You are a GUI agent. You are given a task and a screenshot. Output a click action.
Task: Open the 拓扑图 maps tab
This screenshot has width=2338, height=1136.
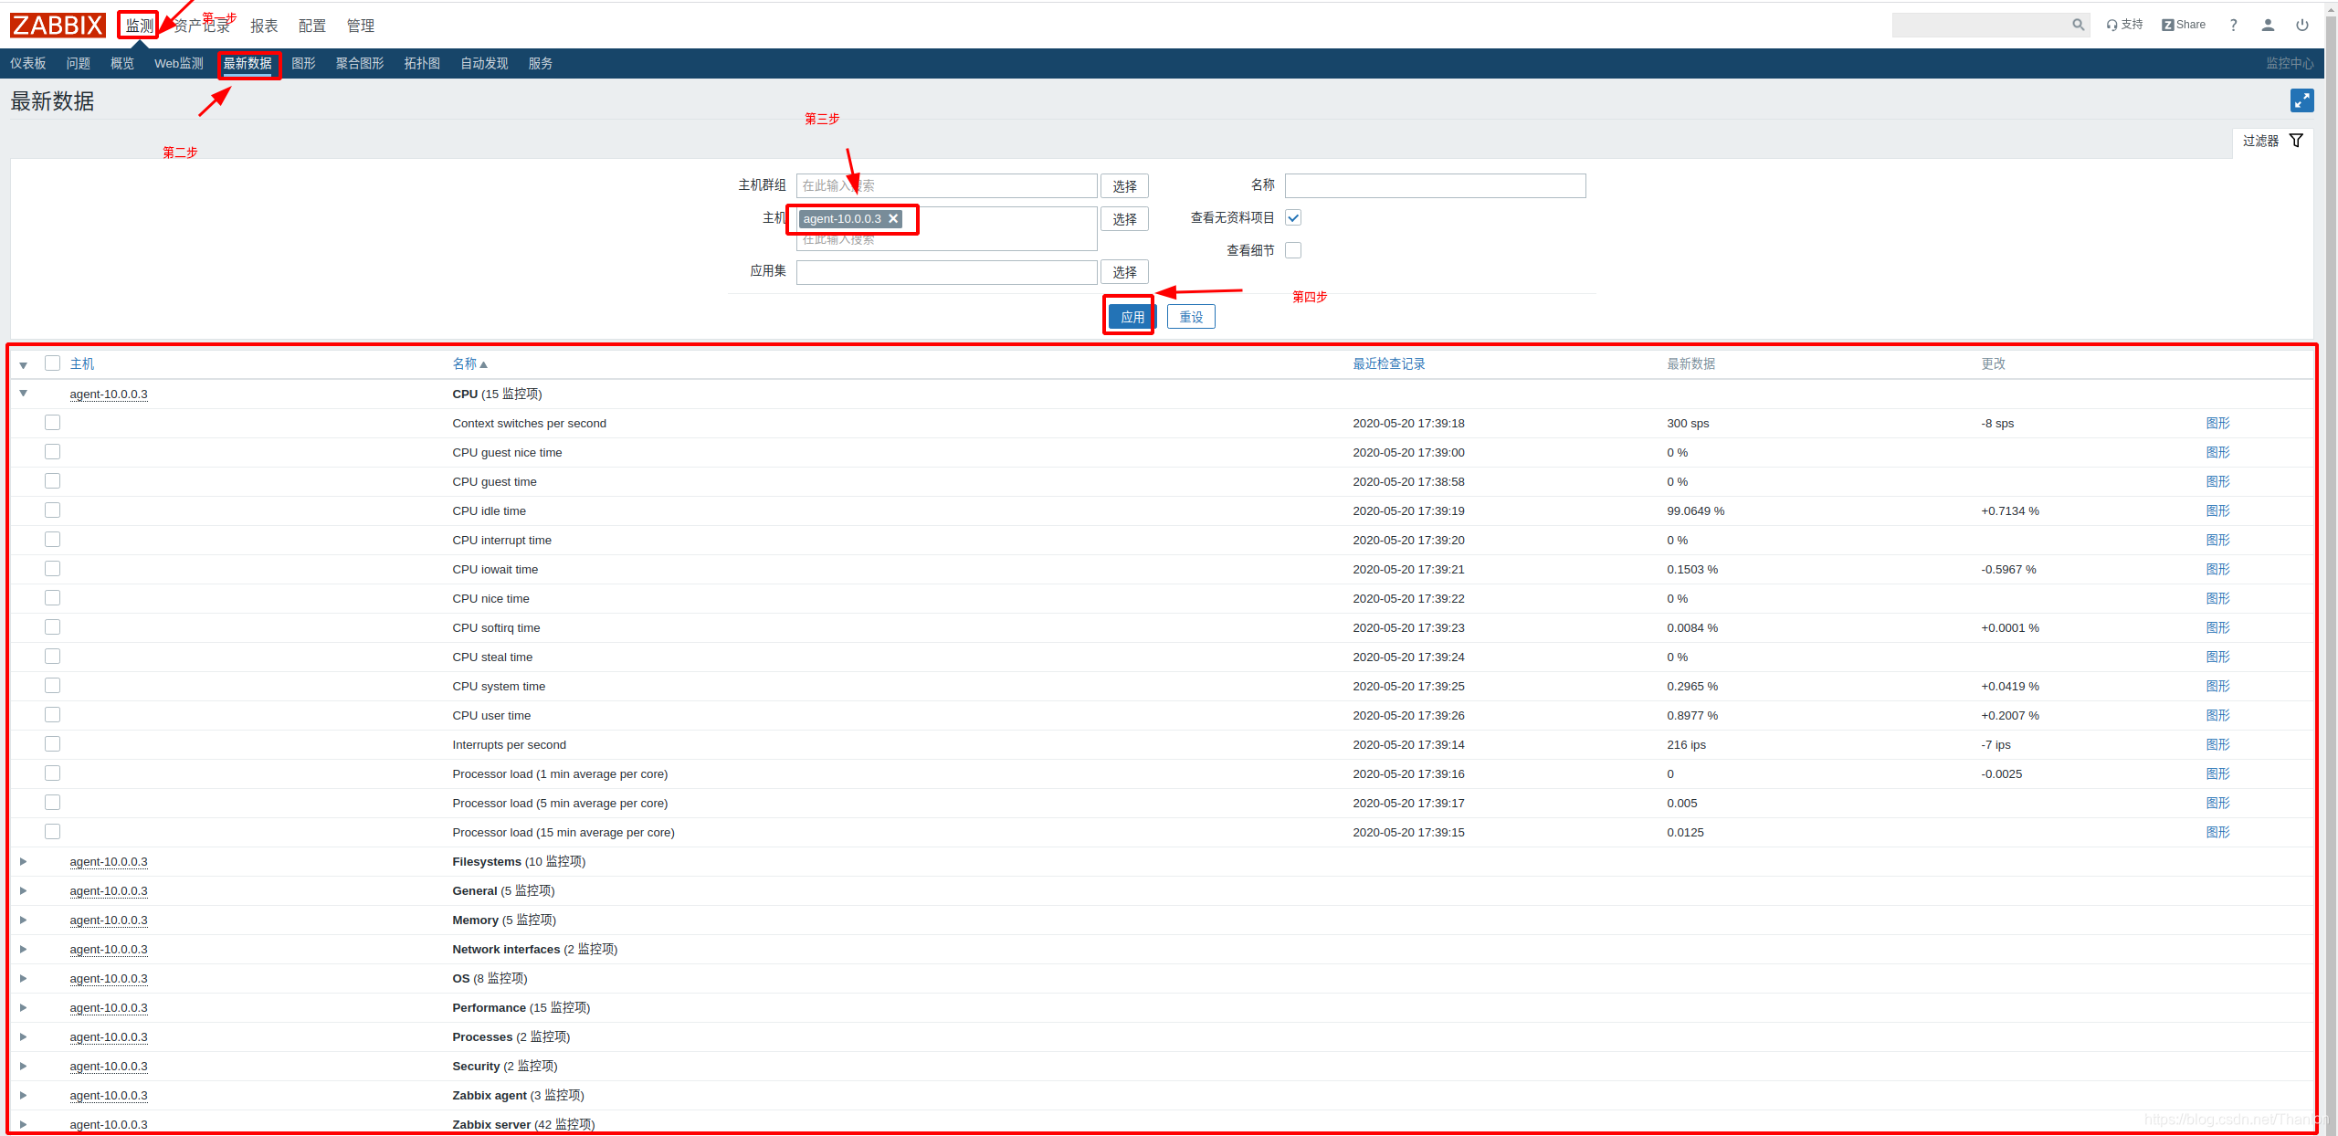click(422, 63)
